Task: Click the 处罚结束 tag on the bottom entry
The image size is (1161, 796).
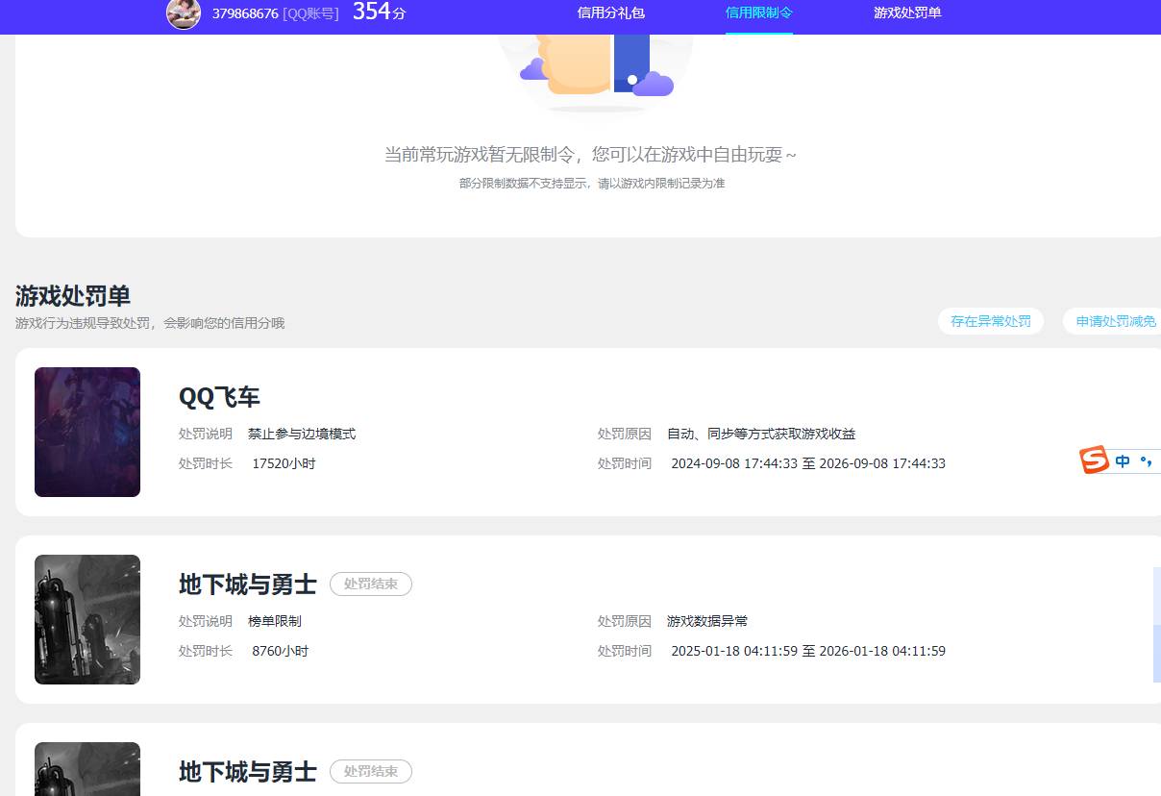Action: pos(371,771)
